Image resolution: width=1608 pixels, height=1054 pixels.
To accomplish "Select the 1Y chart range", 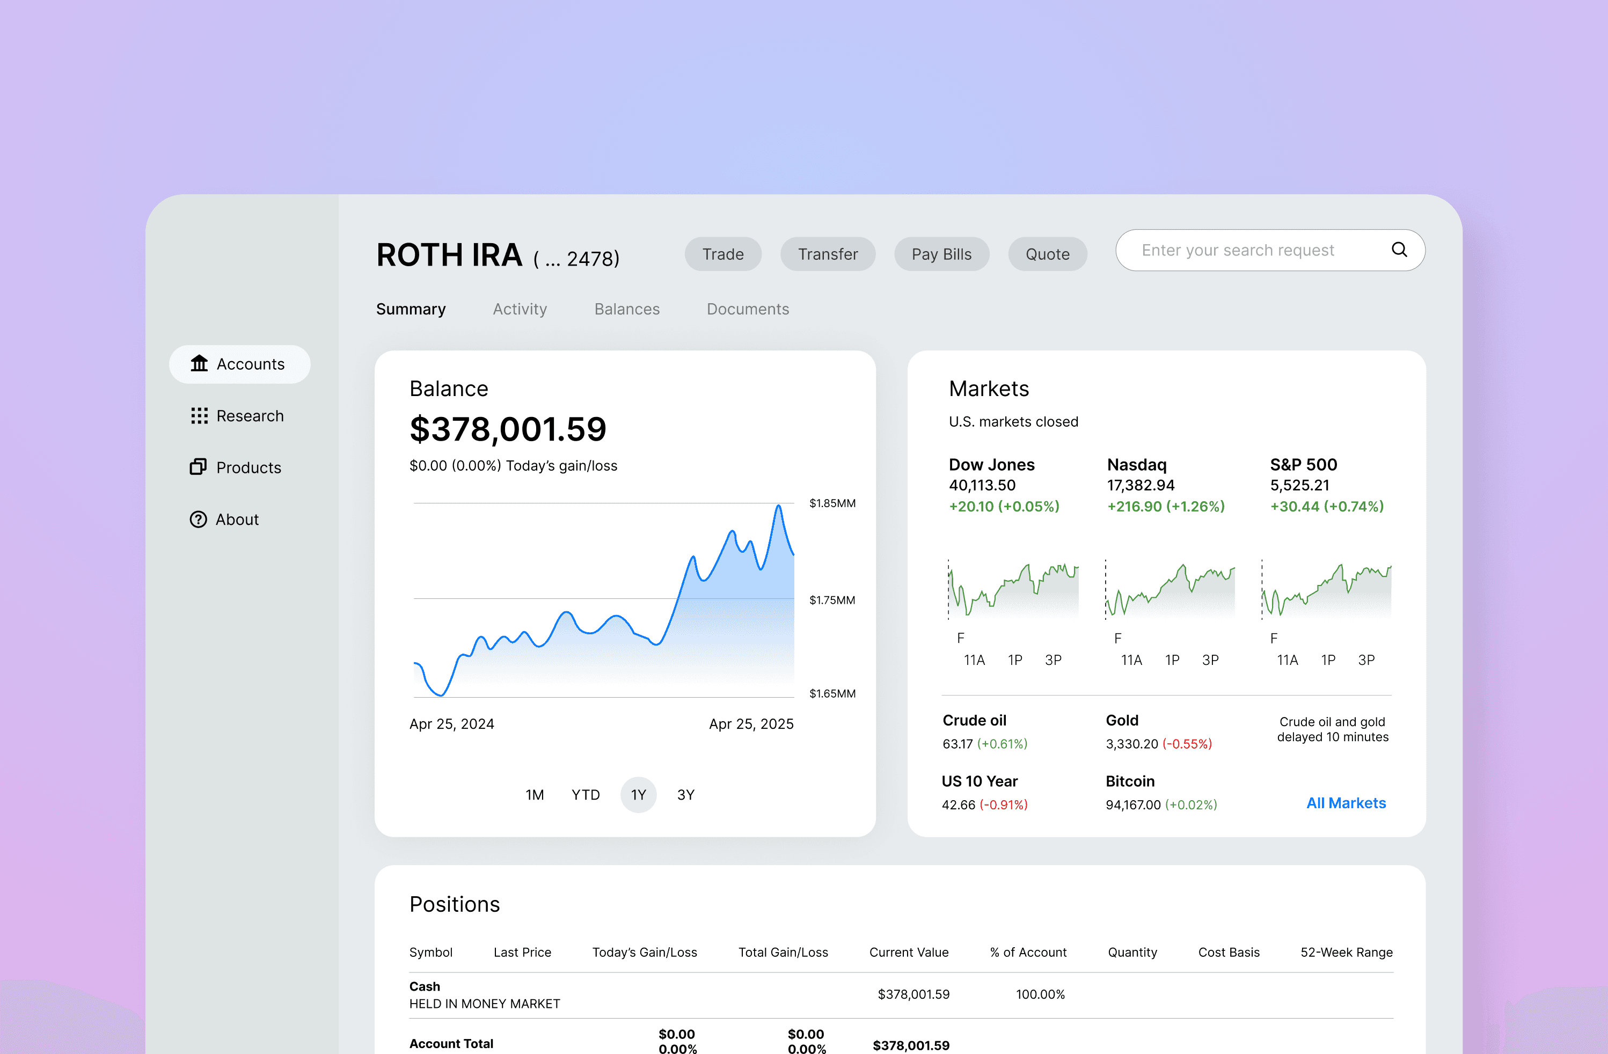I will [639, 795].
